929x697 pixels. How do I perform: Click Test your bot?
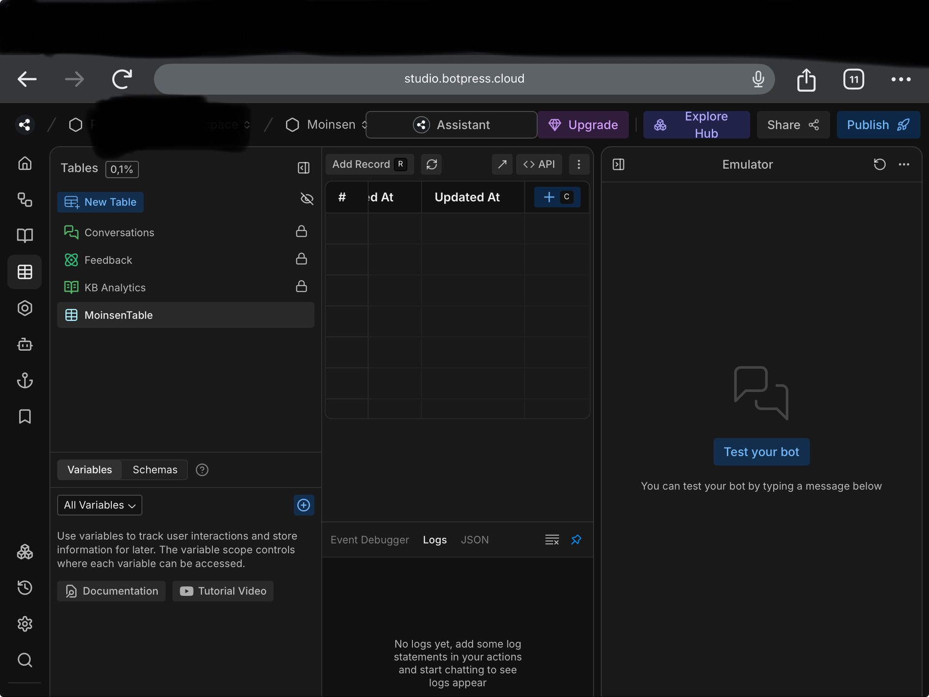point(761,452)
